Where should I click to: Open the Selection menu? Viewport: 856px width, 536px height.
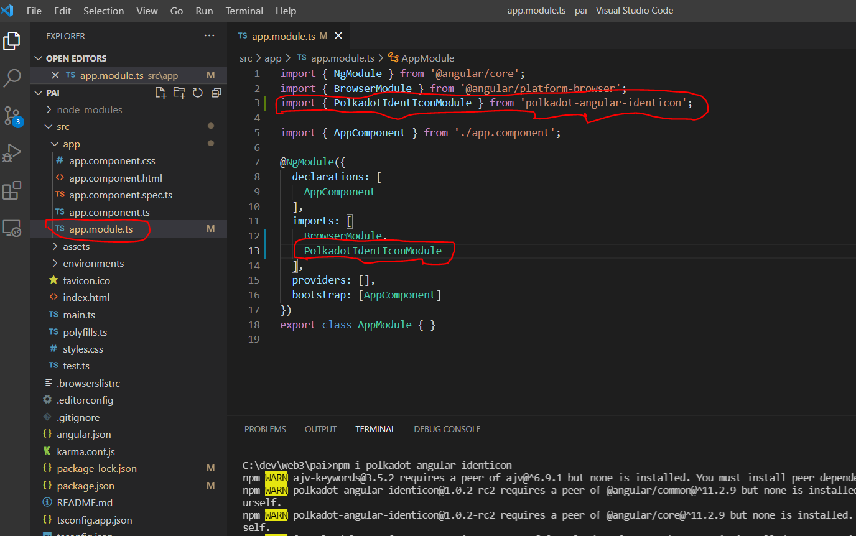tap(103, 11)
